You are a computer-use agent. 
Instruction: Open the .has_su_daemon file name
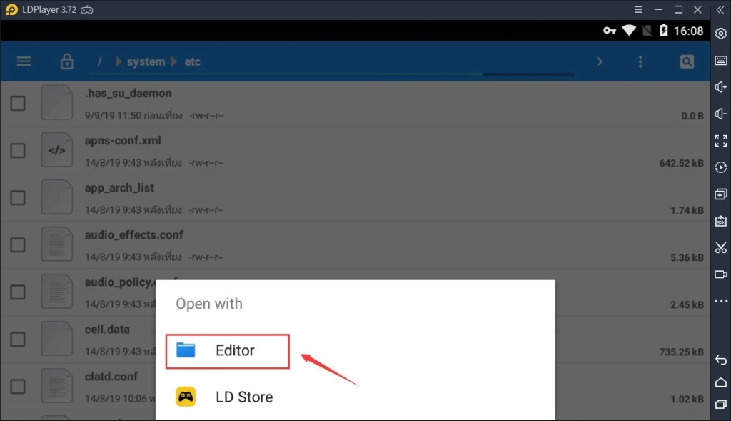[128, 94]
